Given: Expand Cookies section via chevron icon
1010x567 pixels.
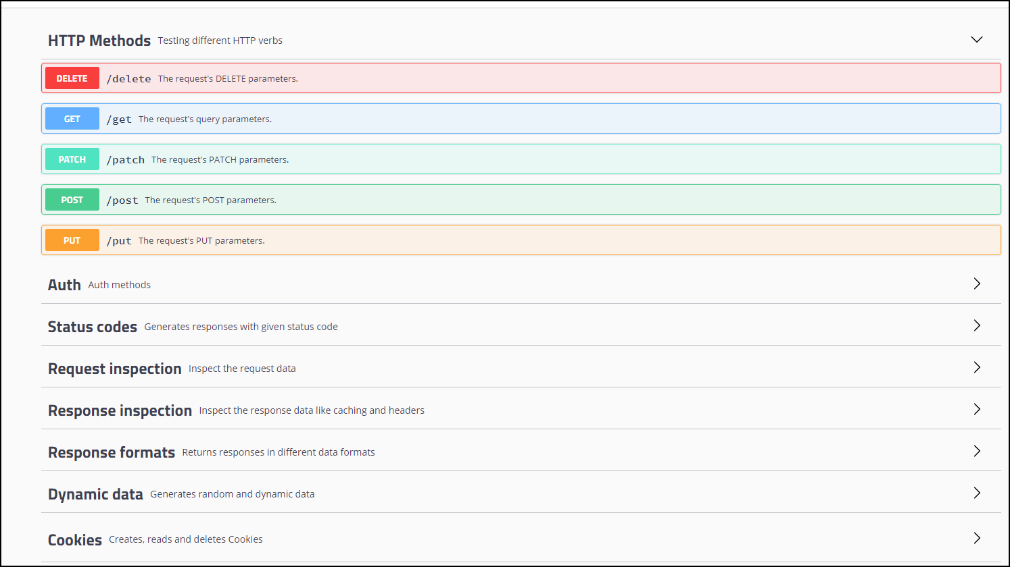Looking at the screenshot, I should [x=977, y=538].
